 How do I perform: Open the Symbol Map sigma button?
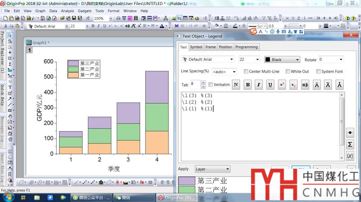click(350, 144)
